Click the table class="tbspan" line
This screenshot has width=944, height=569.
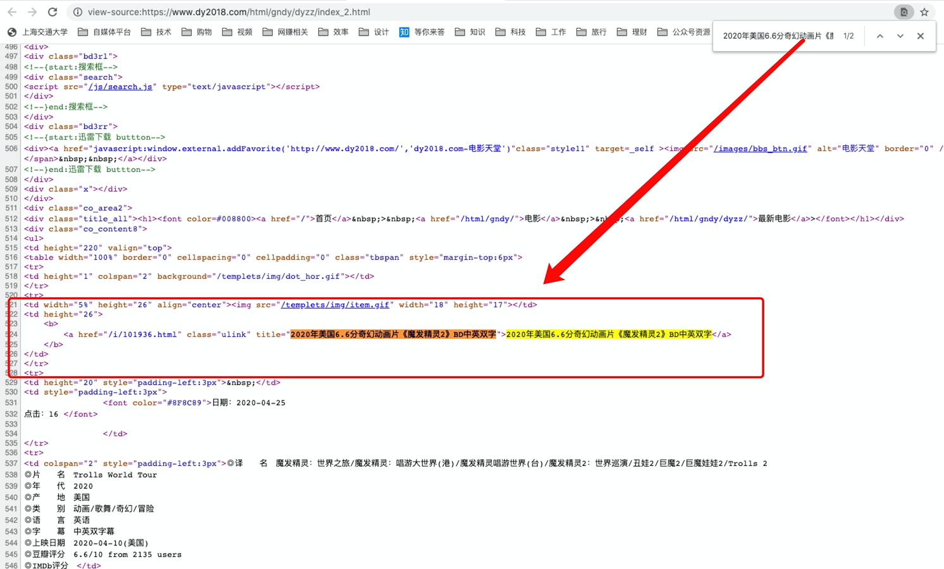(273, 257)
